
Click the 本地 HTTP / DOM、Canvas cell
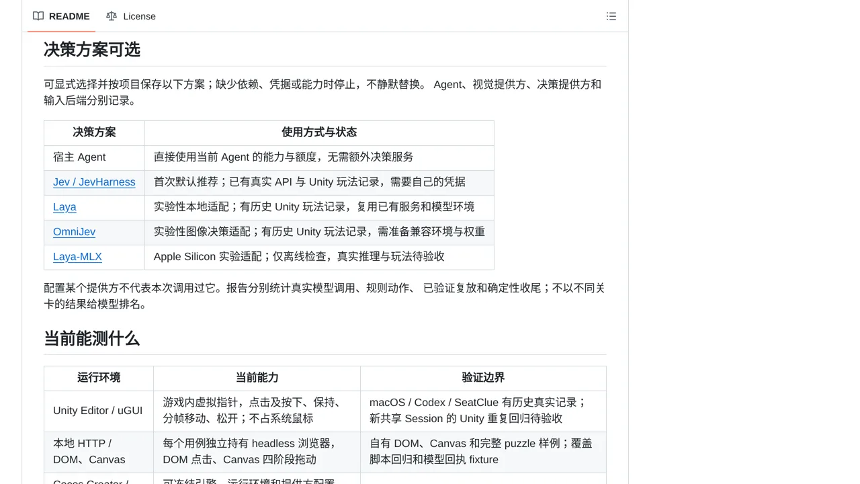tap(99, 452)
